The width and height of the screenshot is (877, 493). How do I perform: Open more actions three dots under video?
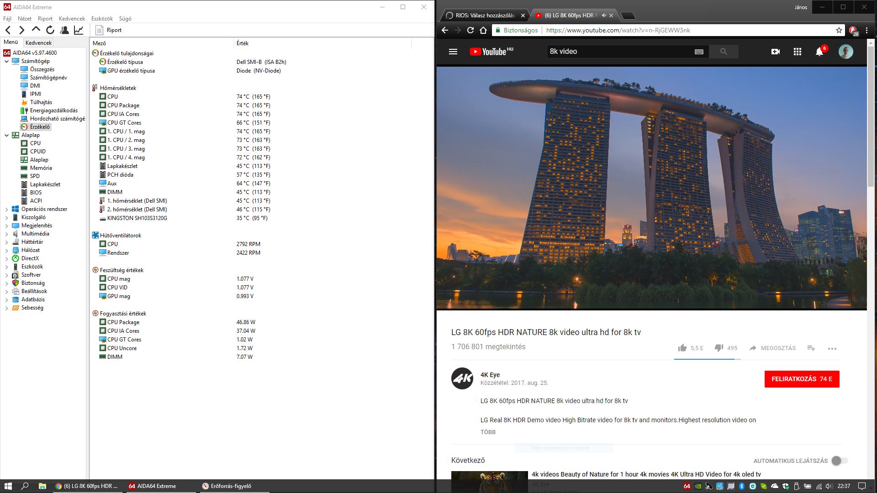click(x=832, y=348)
